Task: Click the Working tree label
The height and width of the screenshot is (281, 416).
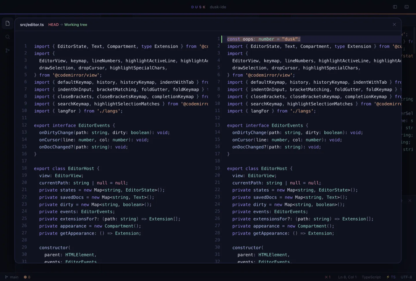Action: tap(76, 25)
